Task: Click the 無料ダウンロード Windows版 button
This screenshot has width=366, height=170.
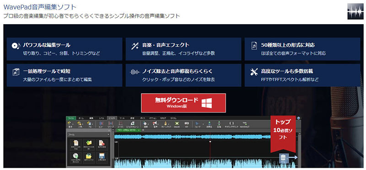Action: click(183, 103)
